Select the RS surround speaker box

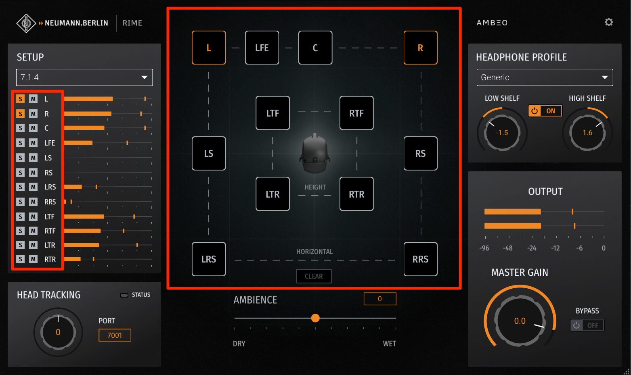point(420,153)
